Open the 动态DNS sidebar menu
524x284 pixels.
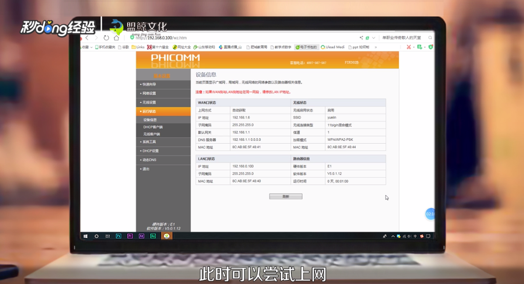pyautogui.click(x=163, y=160)
